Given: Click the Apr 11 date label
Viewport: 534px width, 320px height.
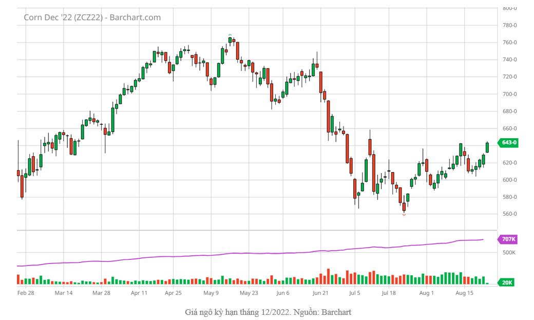Looking at the screenshot, I should pyautogui.click(x=139, y=293).
